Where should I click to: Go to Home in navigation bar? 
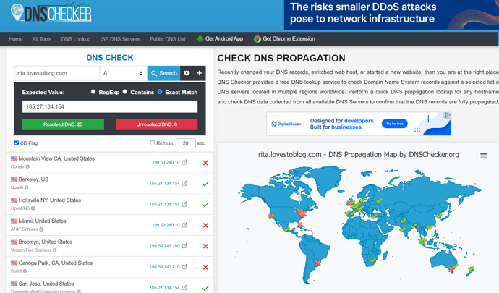point(16,39)
